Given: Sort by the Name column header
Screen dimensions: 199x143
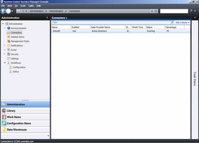Looking at the screenshot, I should click(61, 27).
